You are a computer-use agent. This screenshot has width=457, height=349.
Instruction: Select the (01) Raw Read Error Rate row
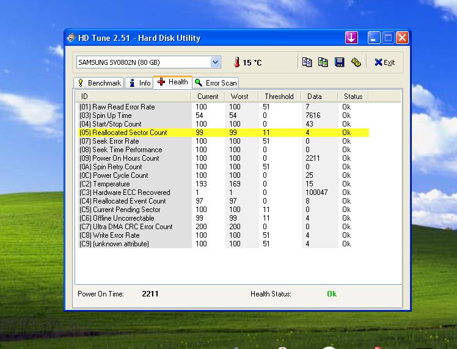click(x=224, y=107)
